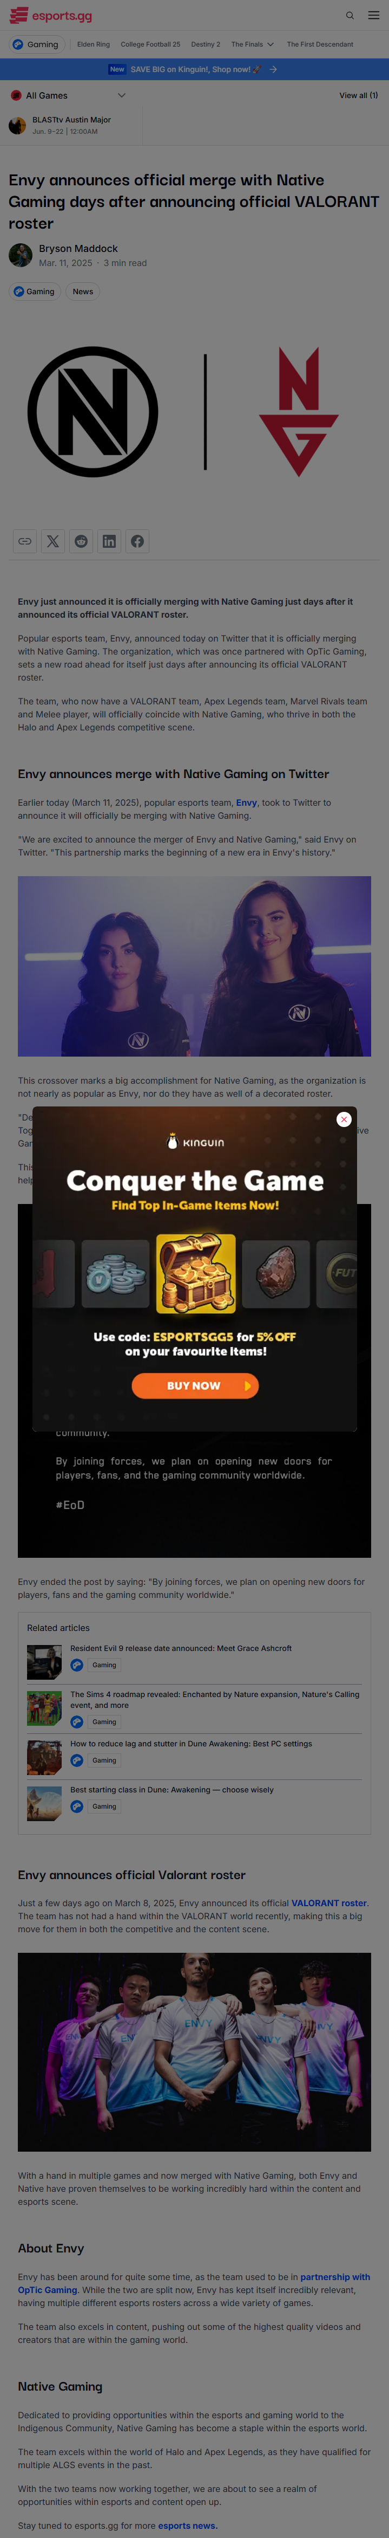Open Resident Evil 9 related article thumbnail

(44, 1662)
